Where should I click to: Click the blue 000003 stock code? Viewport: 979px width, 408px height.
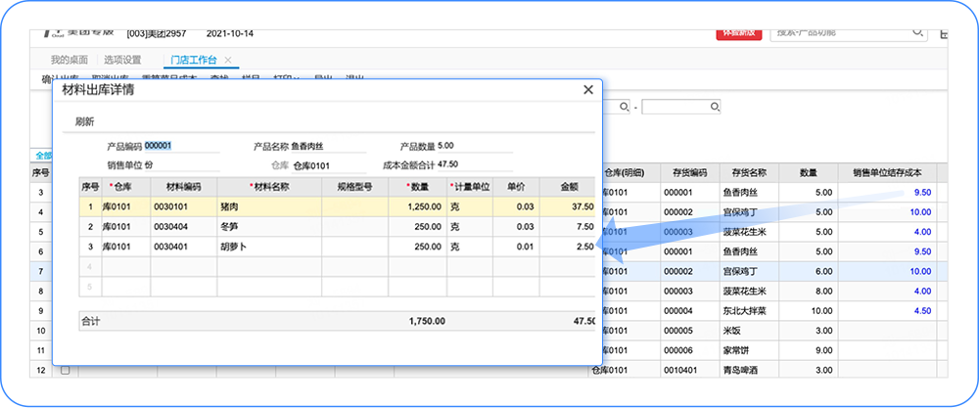(x=677, y=232)
